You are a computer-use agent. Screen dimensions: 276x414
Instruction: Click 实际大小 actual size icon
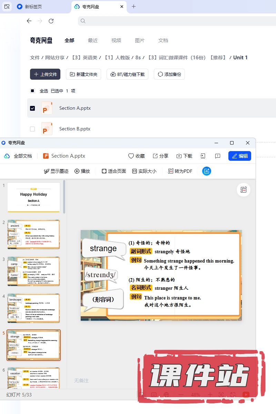click(135, 171)
